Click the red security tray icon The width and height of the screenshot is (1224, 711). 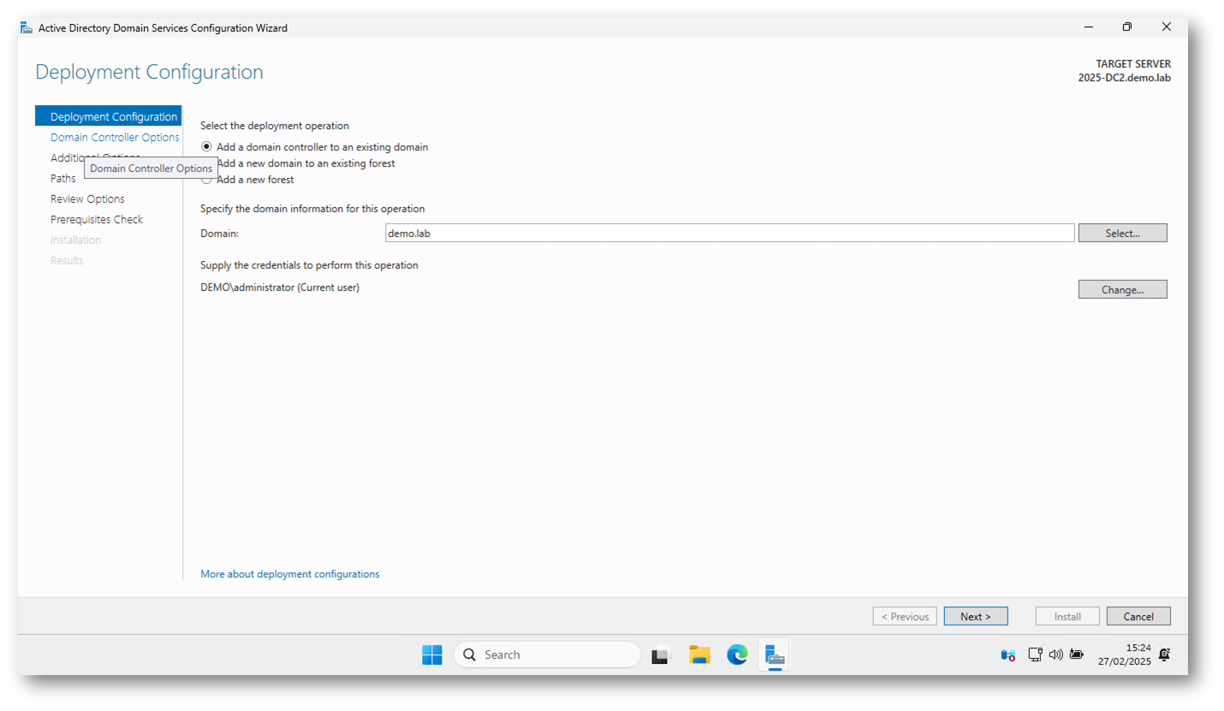point(1008,655)
